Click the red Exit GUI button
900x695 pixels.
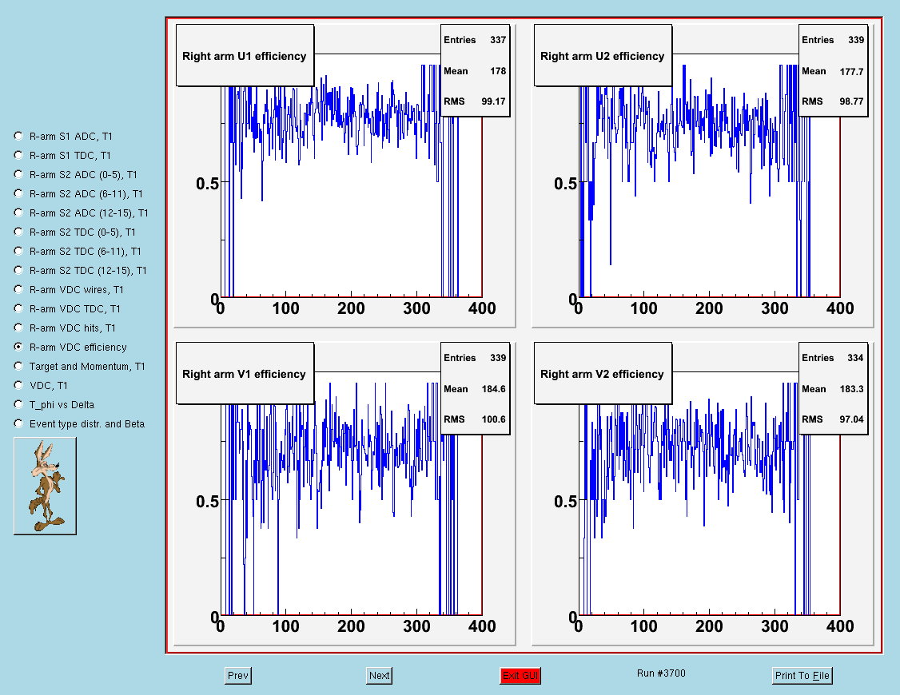point(520,676)
